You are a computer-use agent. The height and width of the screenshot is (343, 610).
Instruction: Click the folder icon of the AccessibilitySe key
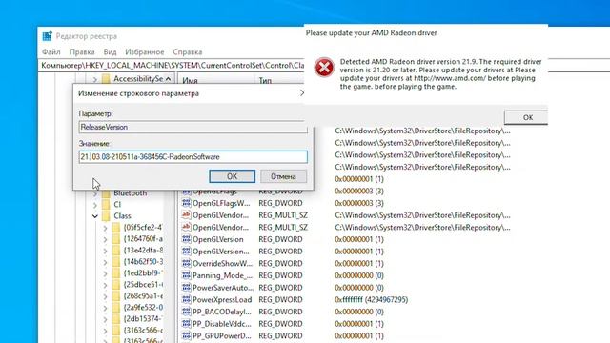[106, 79]
